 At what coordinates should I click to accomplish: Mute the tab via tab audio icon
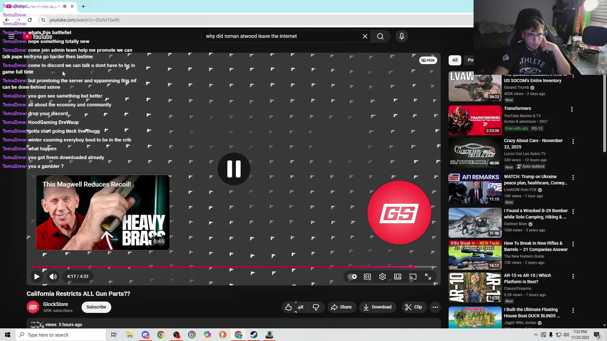(65, 6)
